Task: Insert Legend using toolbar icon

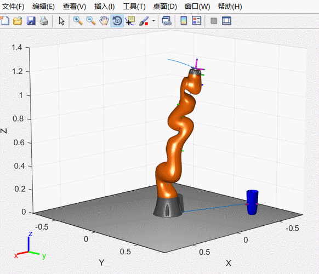Action: [197, 21]
